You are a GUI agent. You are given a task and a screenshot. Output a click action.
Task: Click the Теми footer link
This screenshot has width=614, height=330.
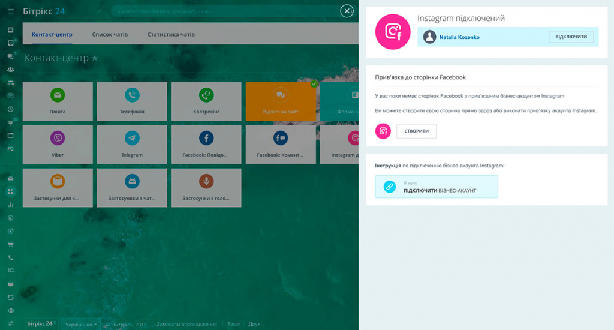[x=233, y=324]
